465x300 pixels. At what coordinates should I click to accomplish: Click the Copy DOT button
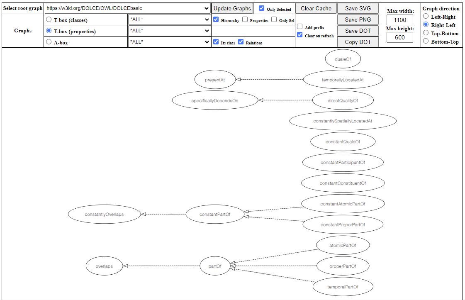(358, 42)
